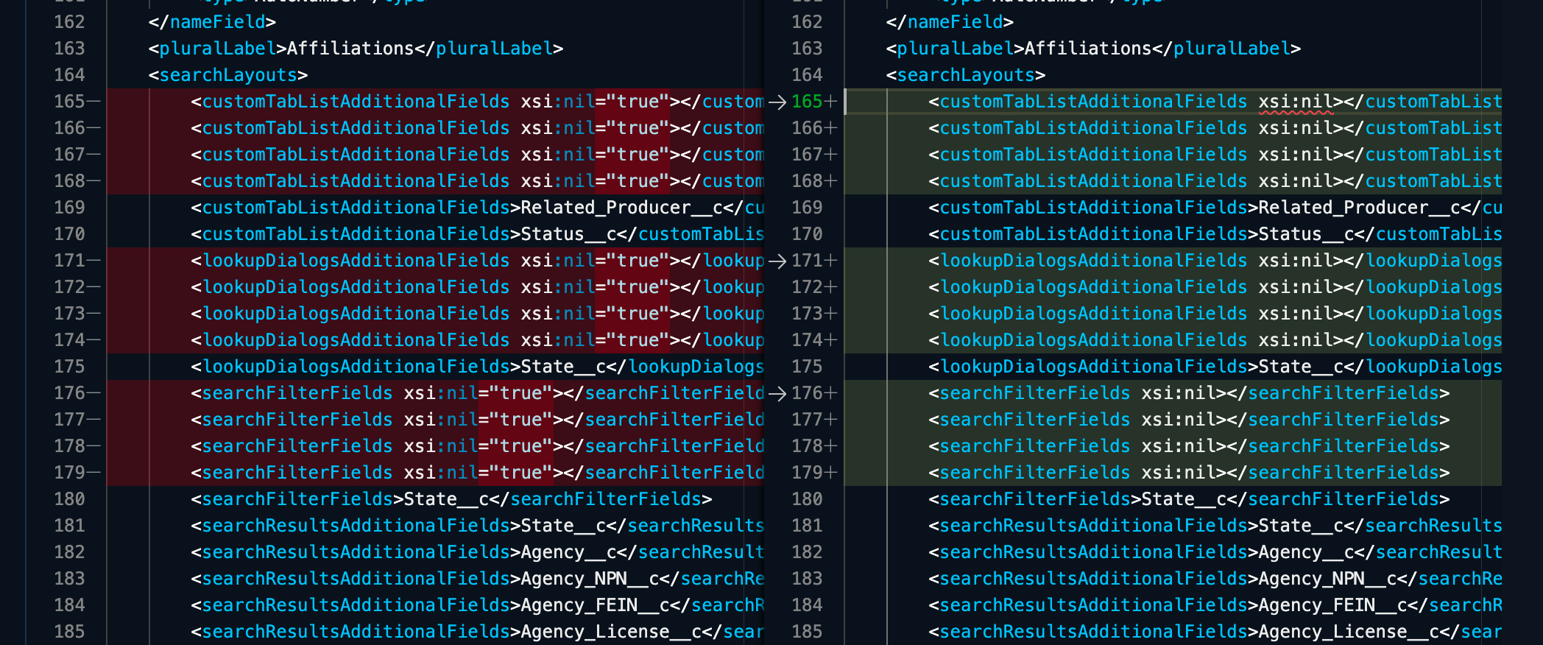Click searchResultsAdditionalFields State__c on left line 181
The image size is (1543, 645).
tap(477, 526)
